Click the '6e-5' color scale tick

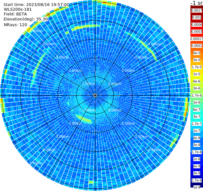197,53
